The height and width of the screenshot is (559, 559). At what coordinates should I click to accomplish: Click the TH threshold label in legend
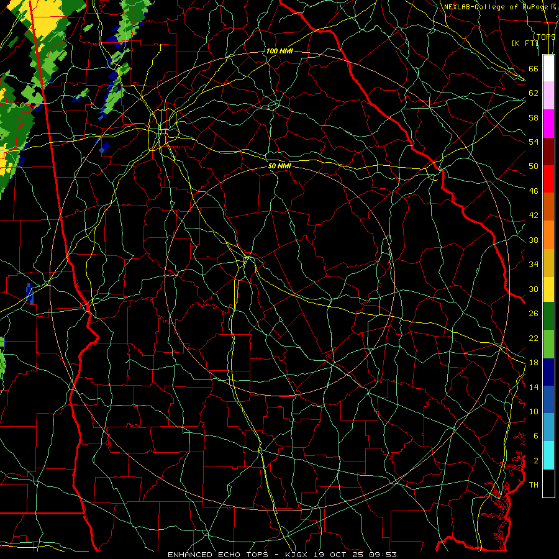pos(534,485)
